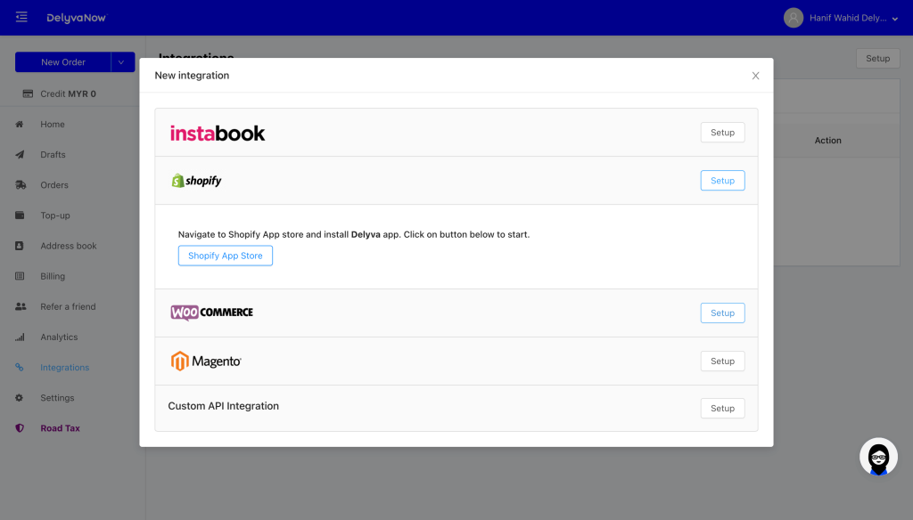The height and width of the screenshot is (520, 913).
Task: Click Setup for Custom API Integration
Action: (x=722, y=409)
